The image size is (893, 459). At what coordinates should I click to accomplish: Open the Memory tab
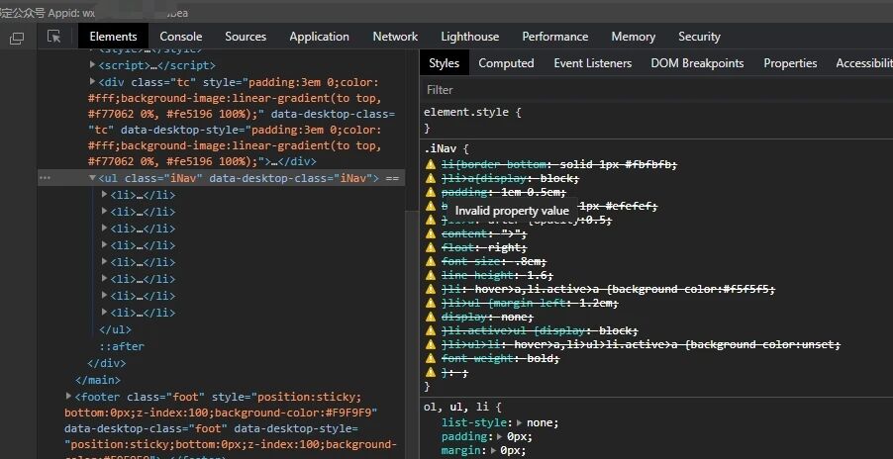634,37
